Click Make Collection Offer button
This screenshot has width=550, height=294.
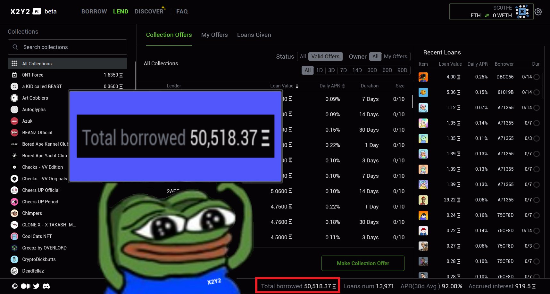[x=363, y=263]
